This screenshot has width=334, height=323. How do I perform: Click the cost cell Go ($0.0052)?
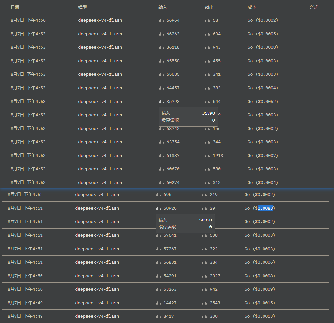(263, 102)
